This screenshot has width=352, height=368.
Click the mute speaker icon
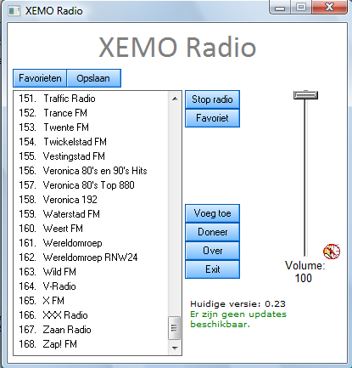(332, 252)
